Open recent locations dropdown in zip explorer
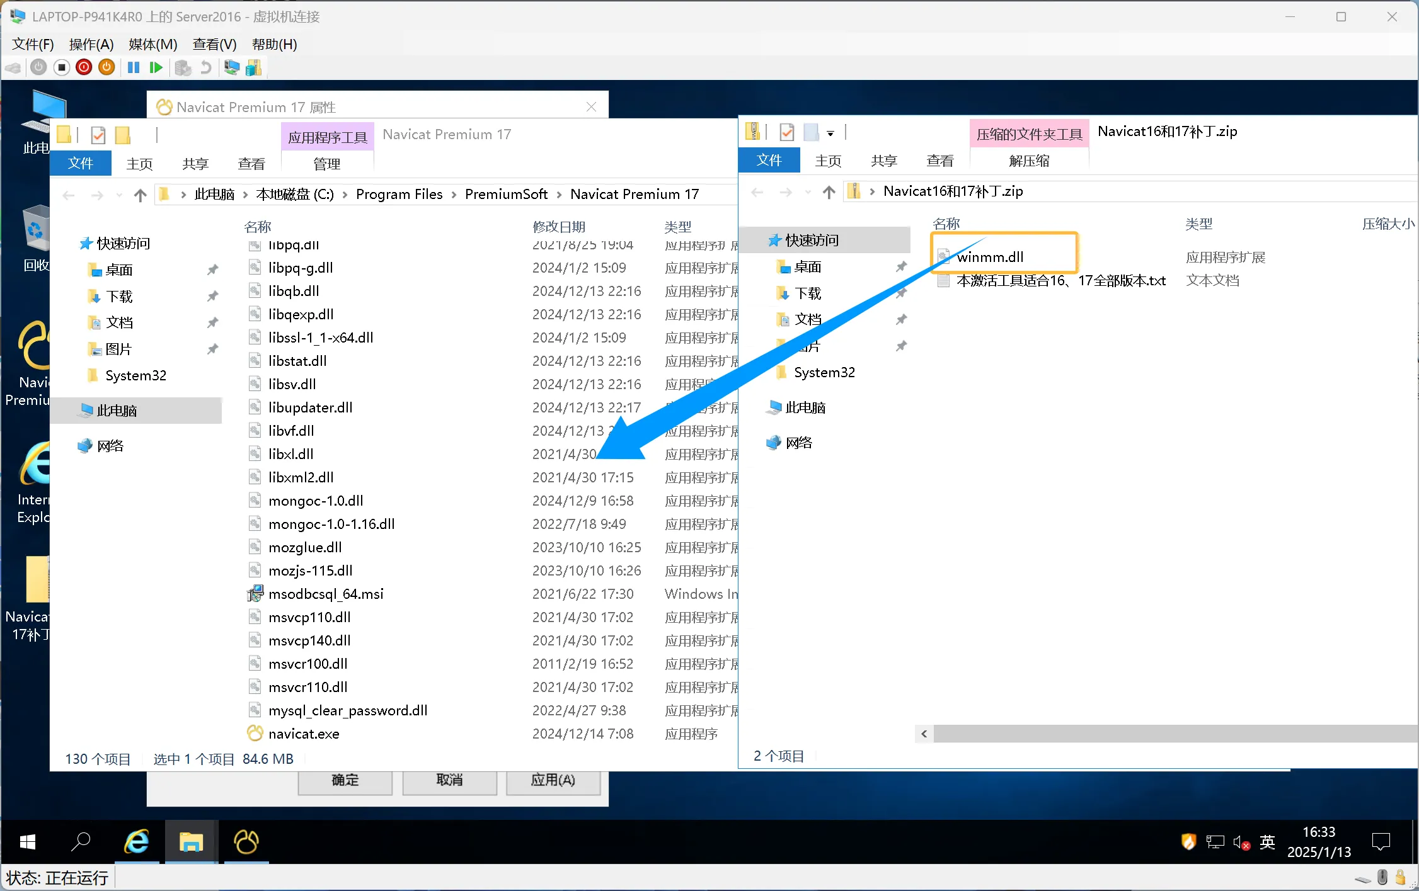1419x891 pixels. pyautogui.click(x=808, y=192)
